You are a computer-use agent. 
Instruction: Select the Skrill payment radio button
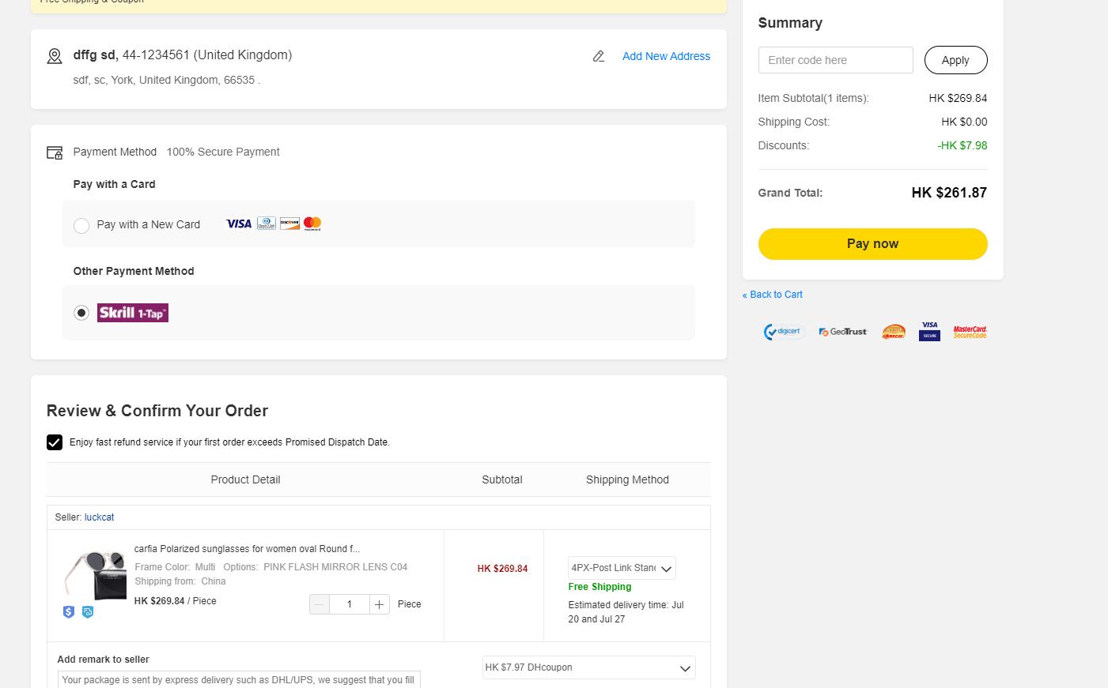(81, 313)
